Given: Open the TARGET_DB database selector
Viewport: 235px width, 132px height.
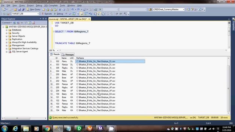Looking at the screenshot, I should tap(25, 14).
